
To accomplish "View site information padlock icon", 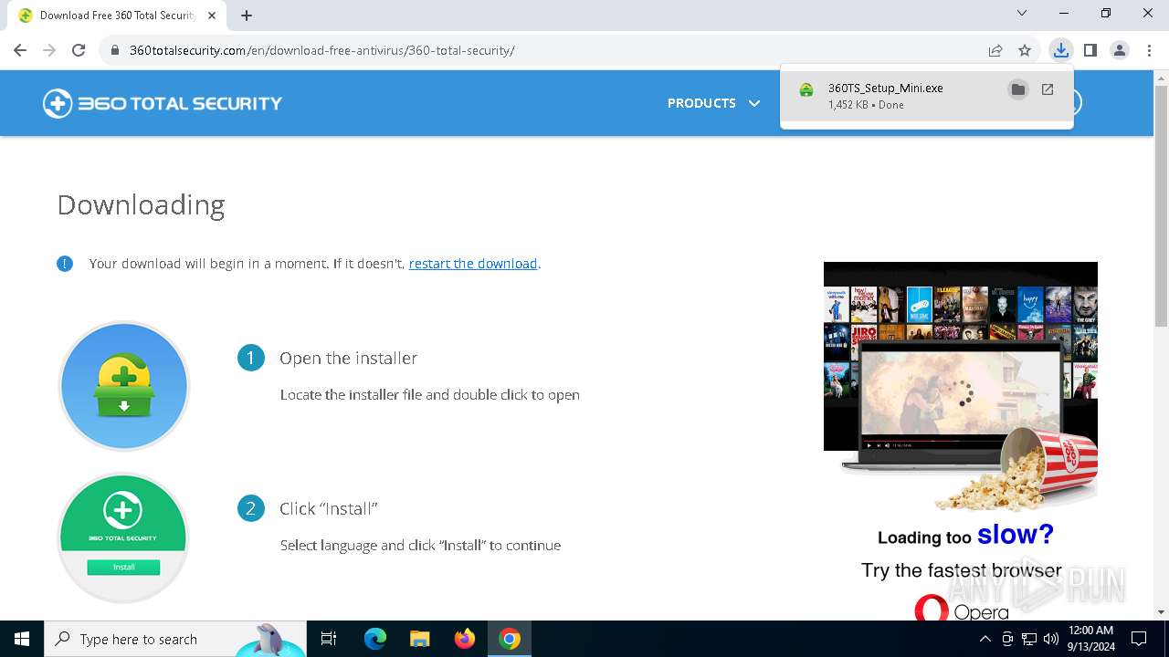I will tap(115, 50).
